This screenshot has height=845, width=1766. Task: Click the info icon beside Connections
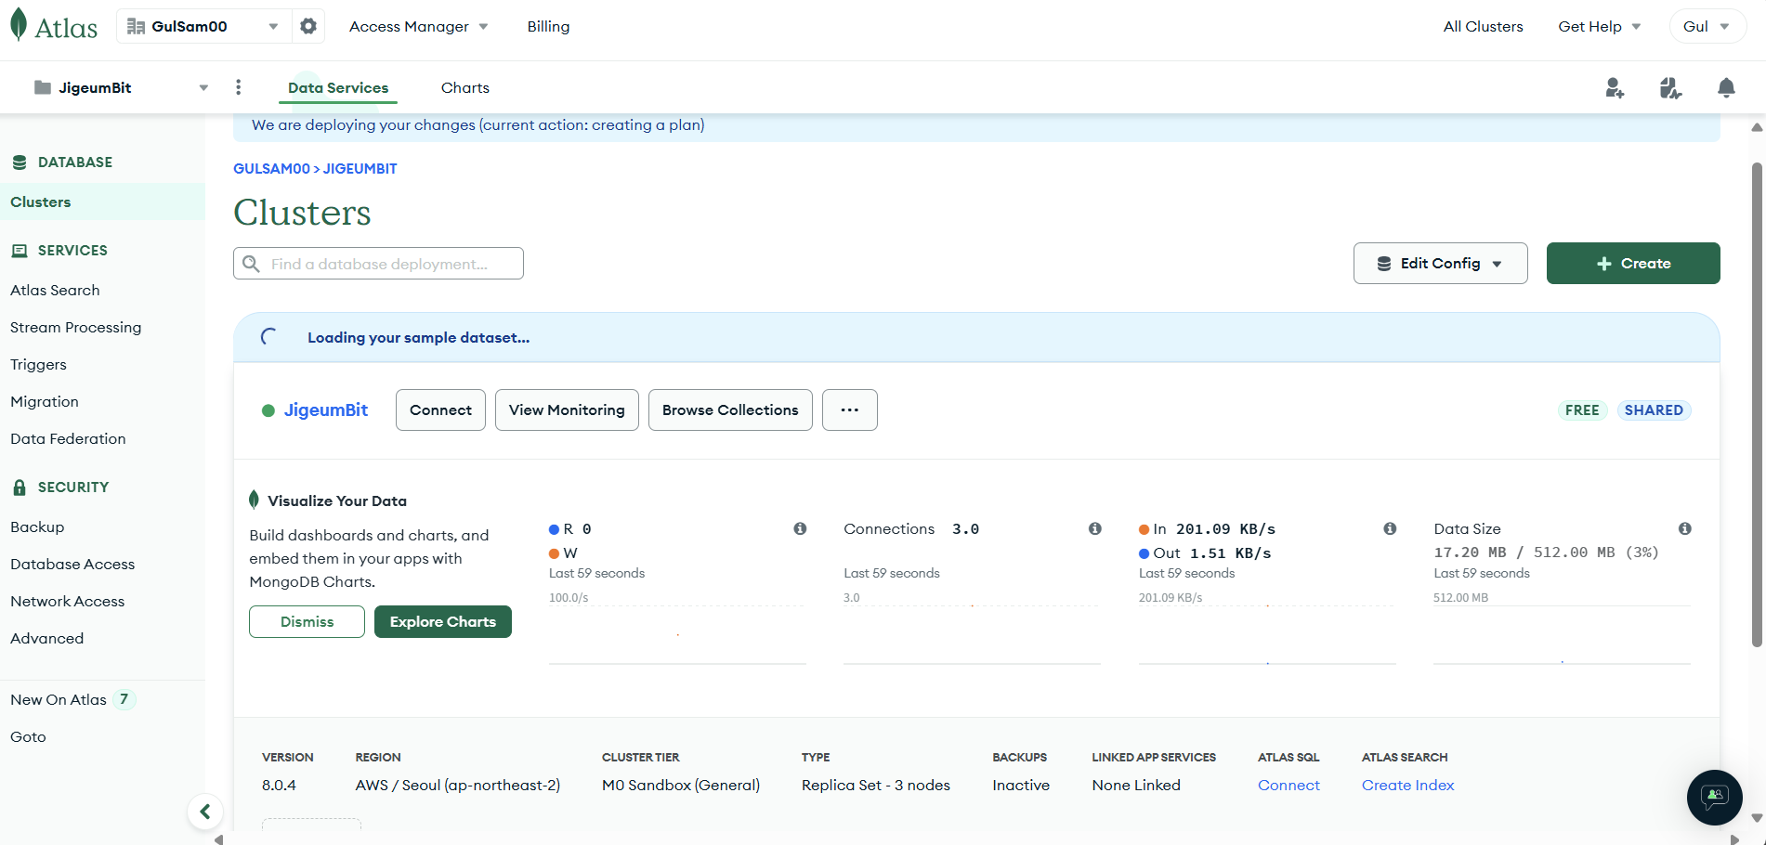tap(1095, 528)
